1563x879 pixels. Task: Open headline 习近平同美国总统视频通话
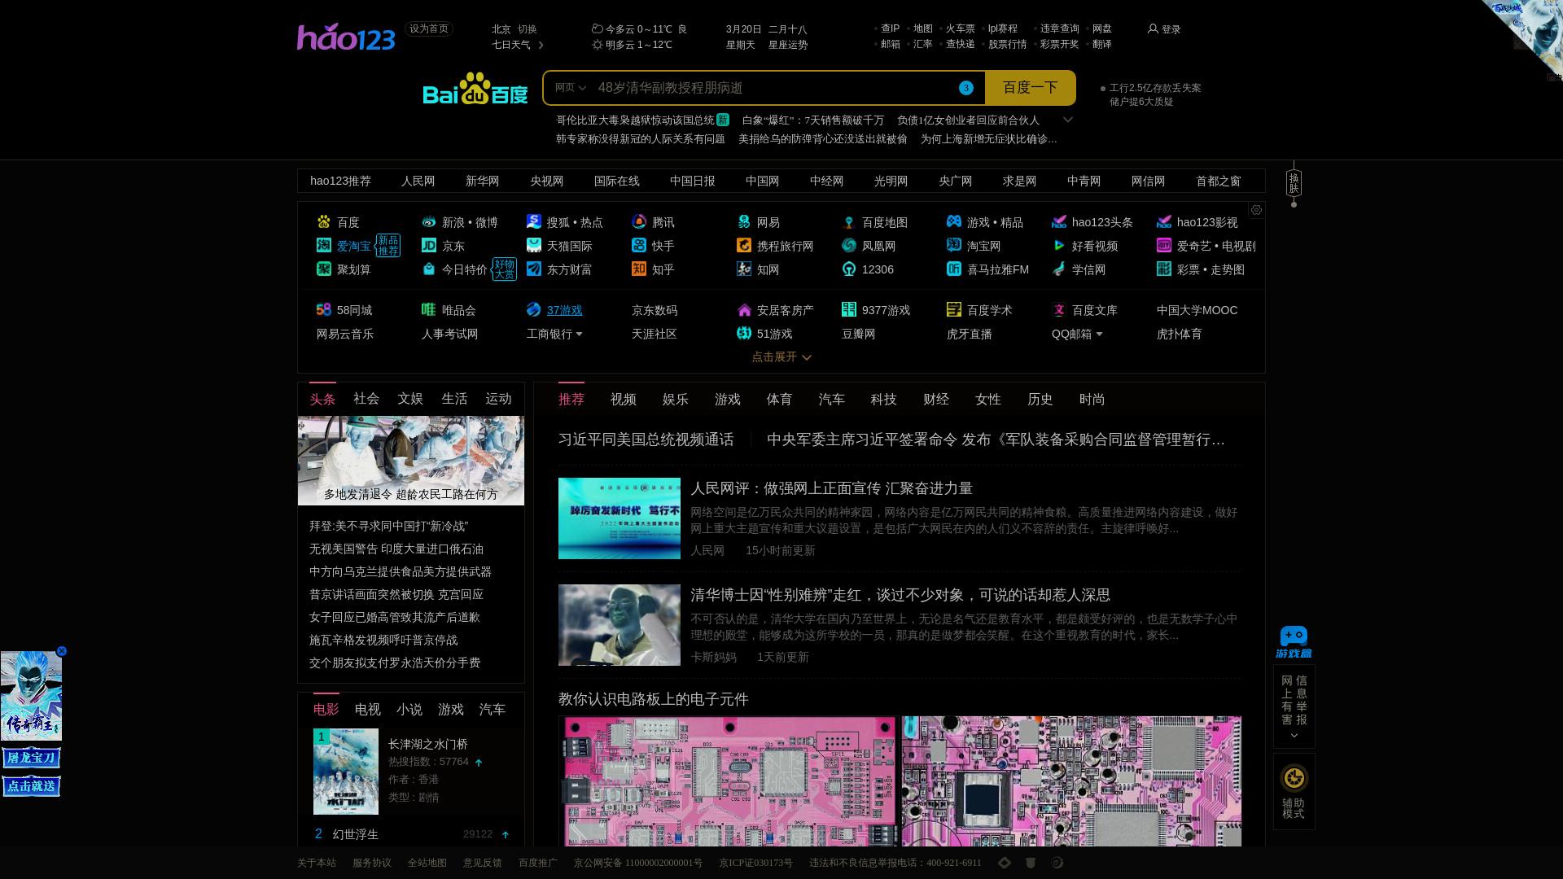(646, 439)
